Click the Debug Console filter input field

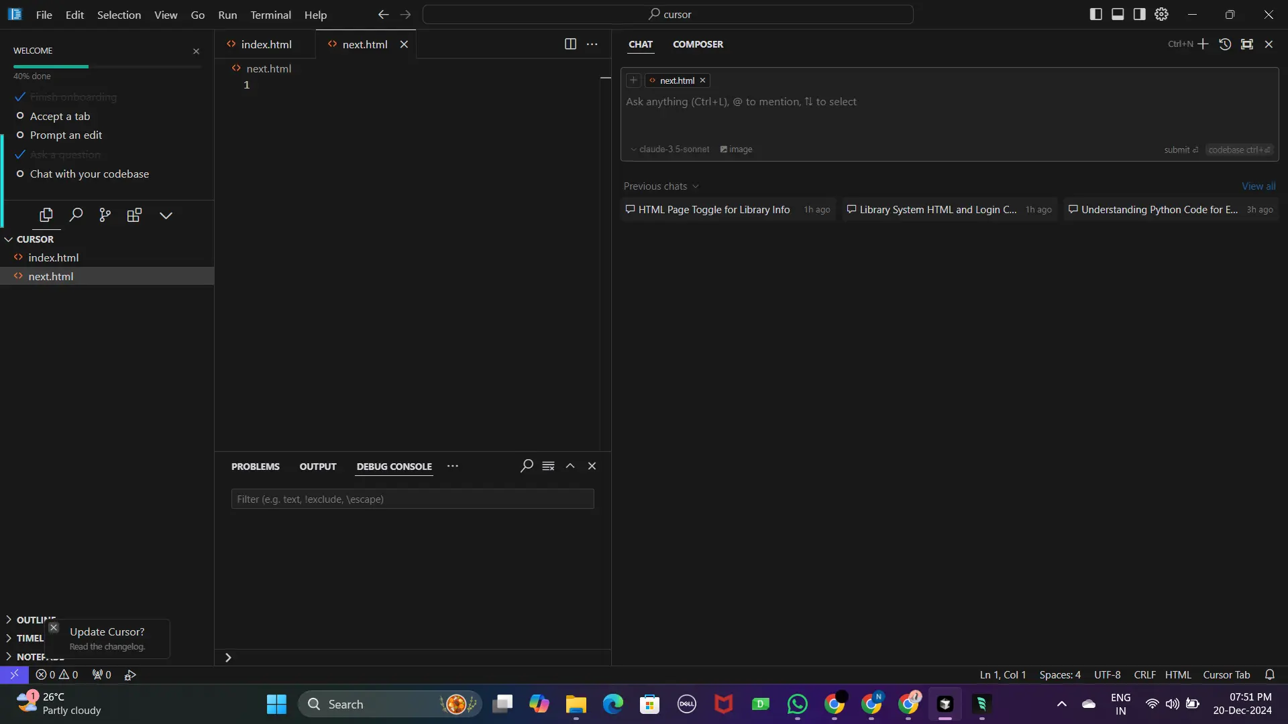coord(413,499)
